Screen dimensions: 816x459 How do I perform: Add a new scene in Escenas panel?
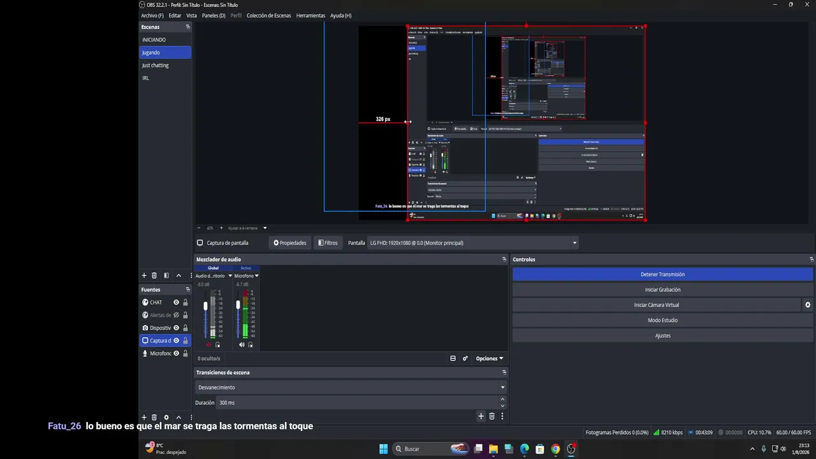coord(144,275)
